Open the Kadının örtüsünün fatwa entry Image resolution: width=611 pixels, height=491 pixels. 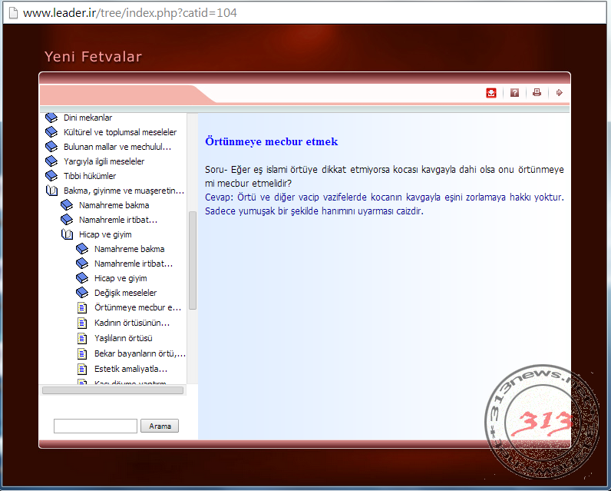(131, 323)
